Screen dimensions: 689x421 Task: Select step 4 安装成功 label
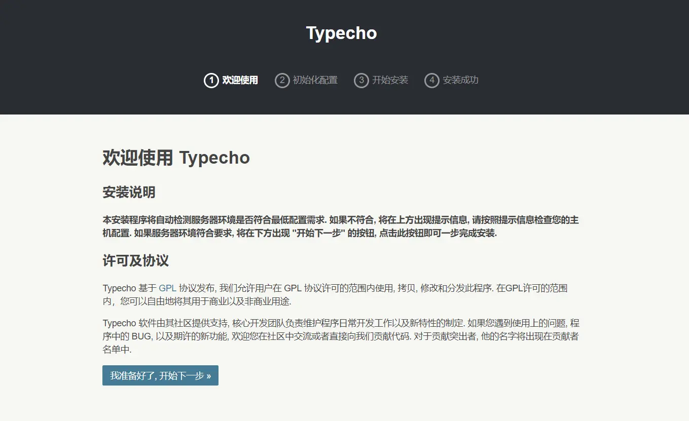pos(460,80)
